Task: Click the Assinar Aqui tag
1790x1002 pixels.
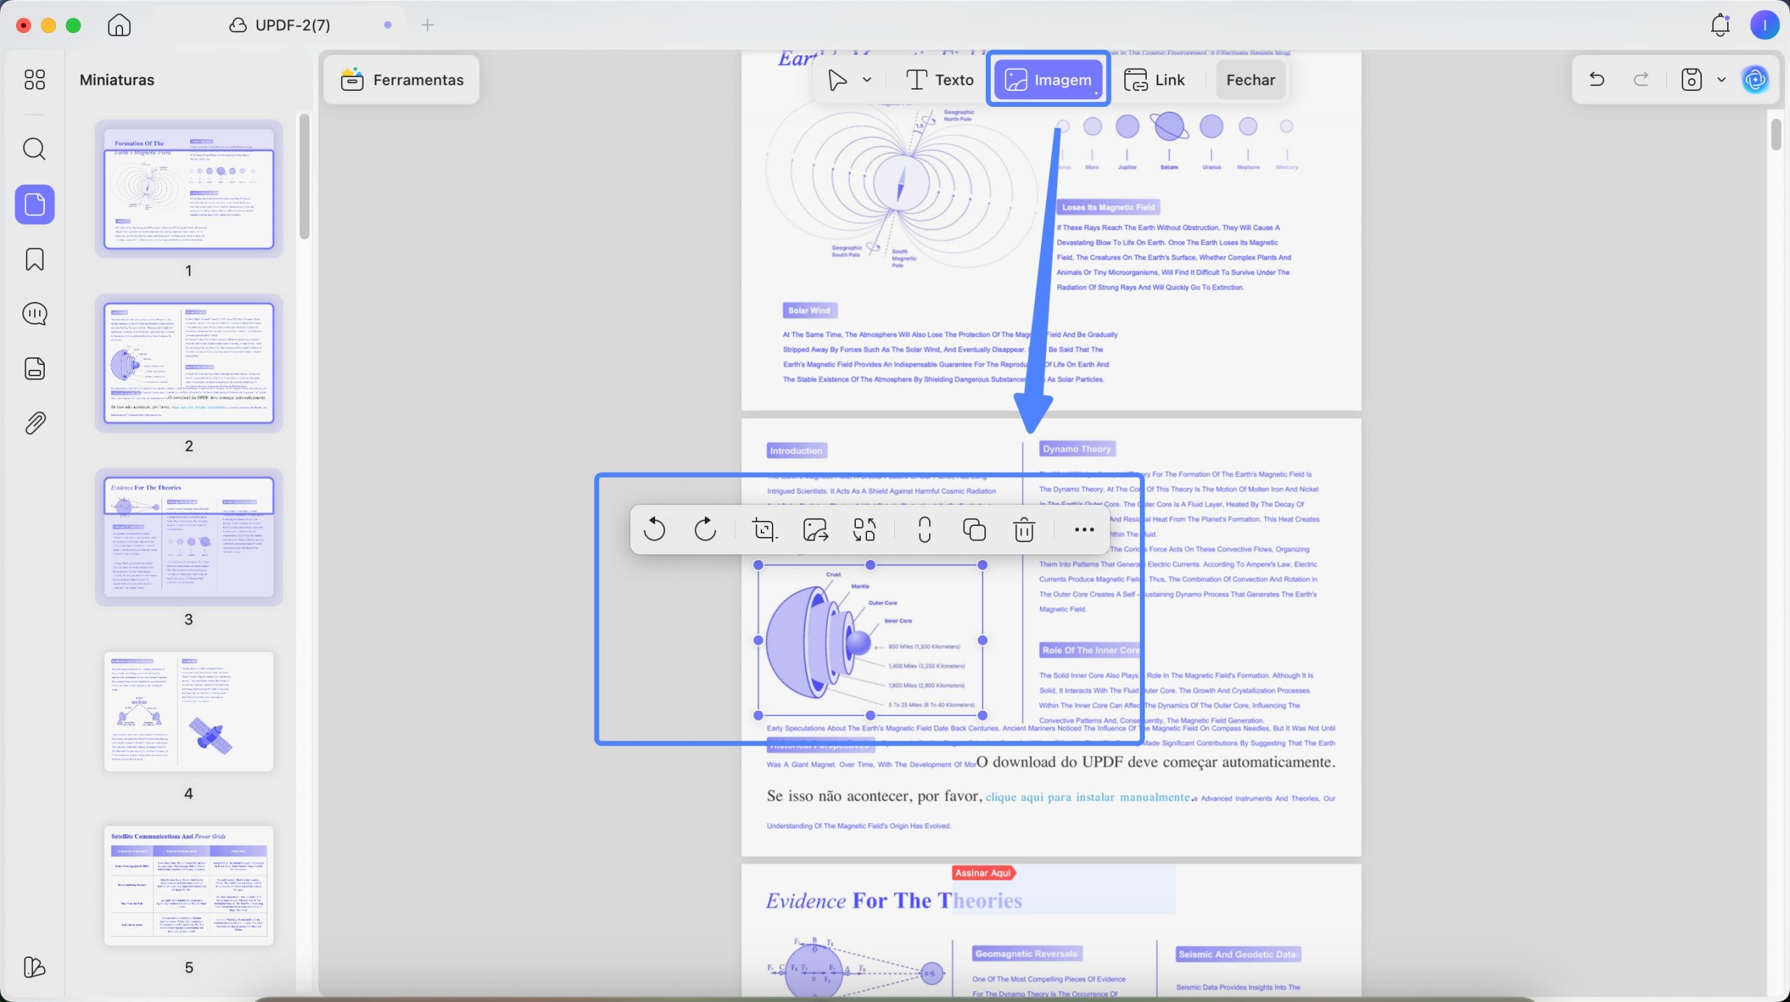Action: click(983, 873)
